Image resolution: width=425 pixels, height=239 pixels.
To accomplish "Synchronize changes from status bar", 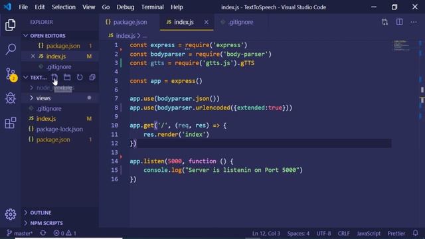I will (42, 233).
